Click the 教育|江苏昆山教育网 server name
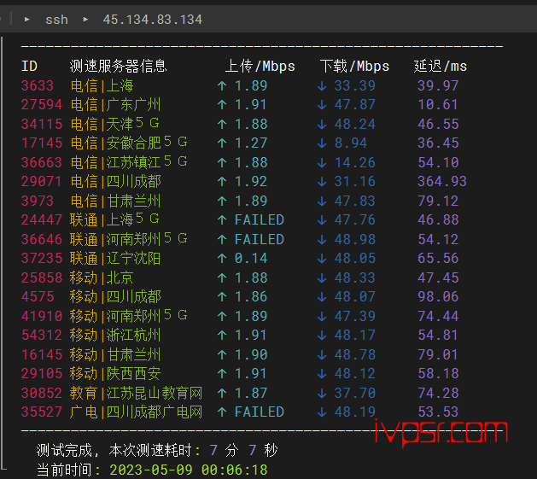 (136, 393)
